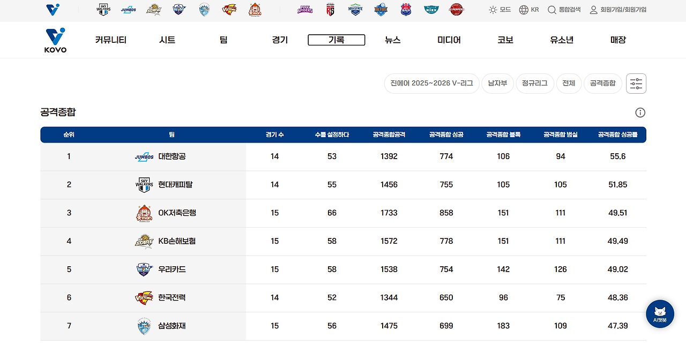Open 정규리그 league filter

coord(535,84)
